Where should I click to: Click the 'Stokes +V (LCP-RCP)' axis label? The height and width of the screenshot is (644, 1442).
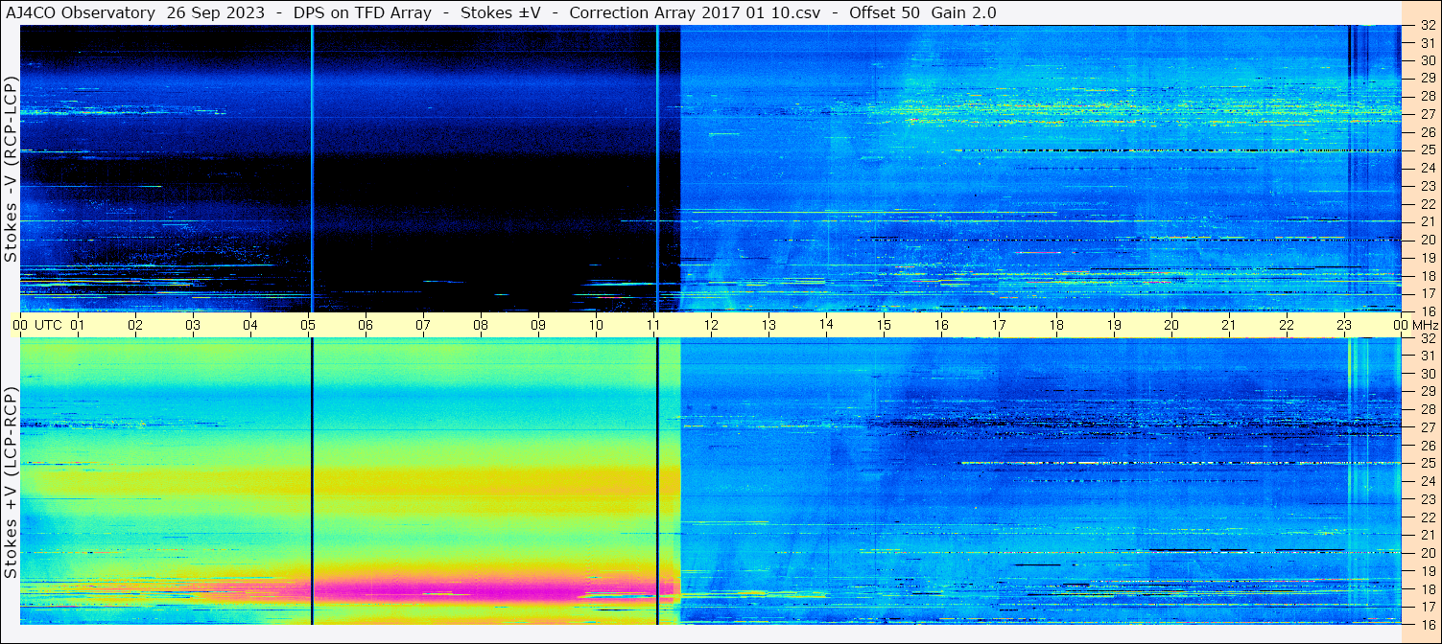[x=11, y=482]
